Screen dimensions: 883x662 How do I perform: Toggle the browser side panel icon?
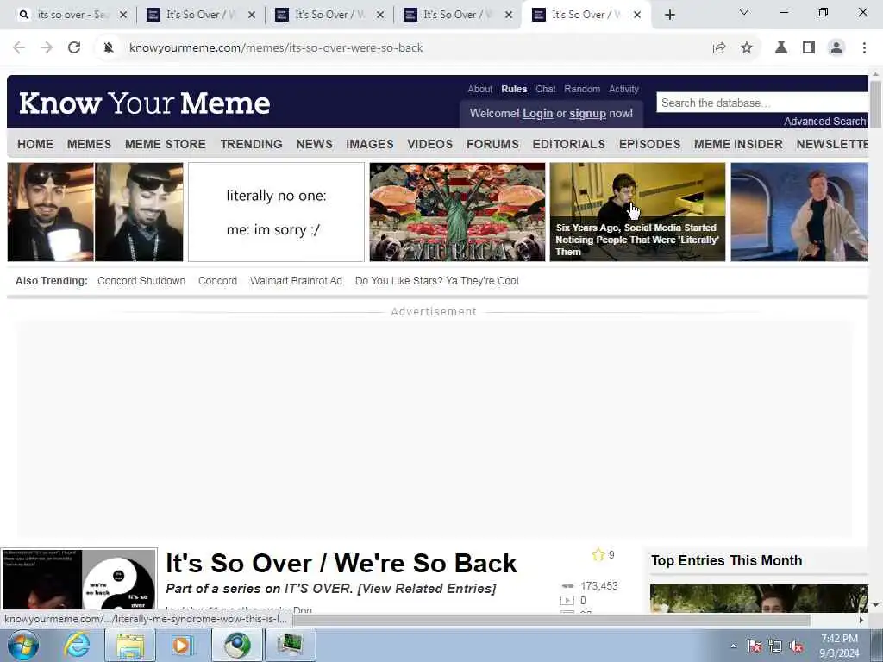click(x=809, y=48)
